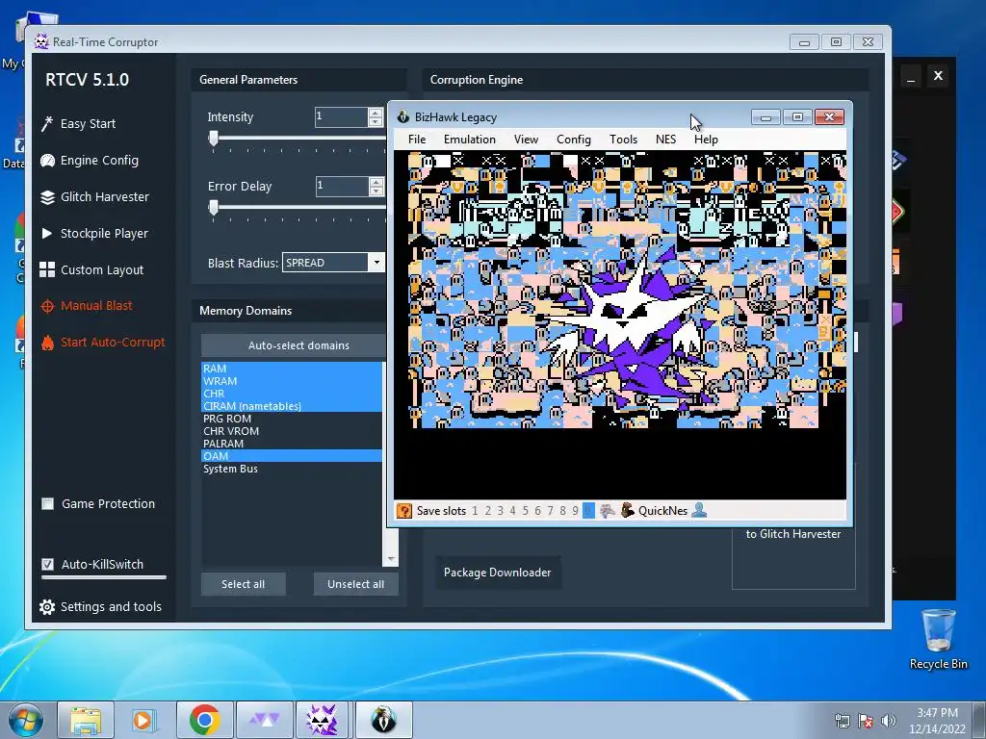Deselect the OAM memory domain

[291, 456]
